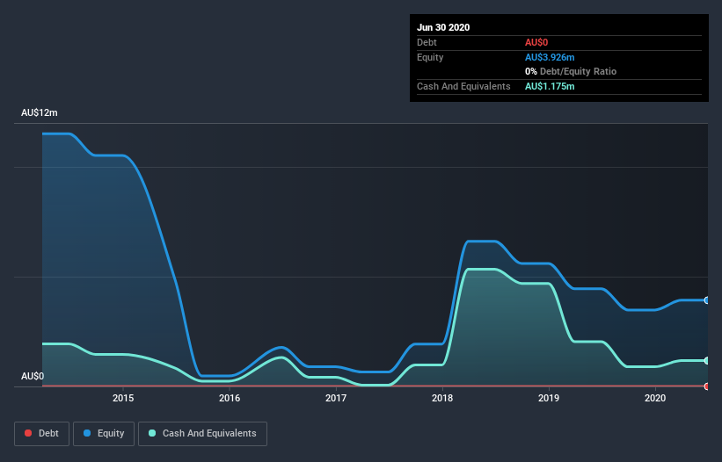Select the Cash end-point marker on chart
This screenshot has height=462, width=722.
(x=707, y=361)
